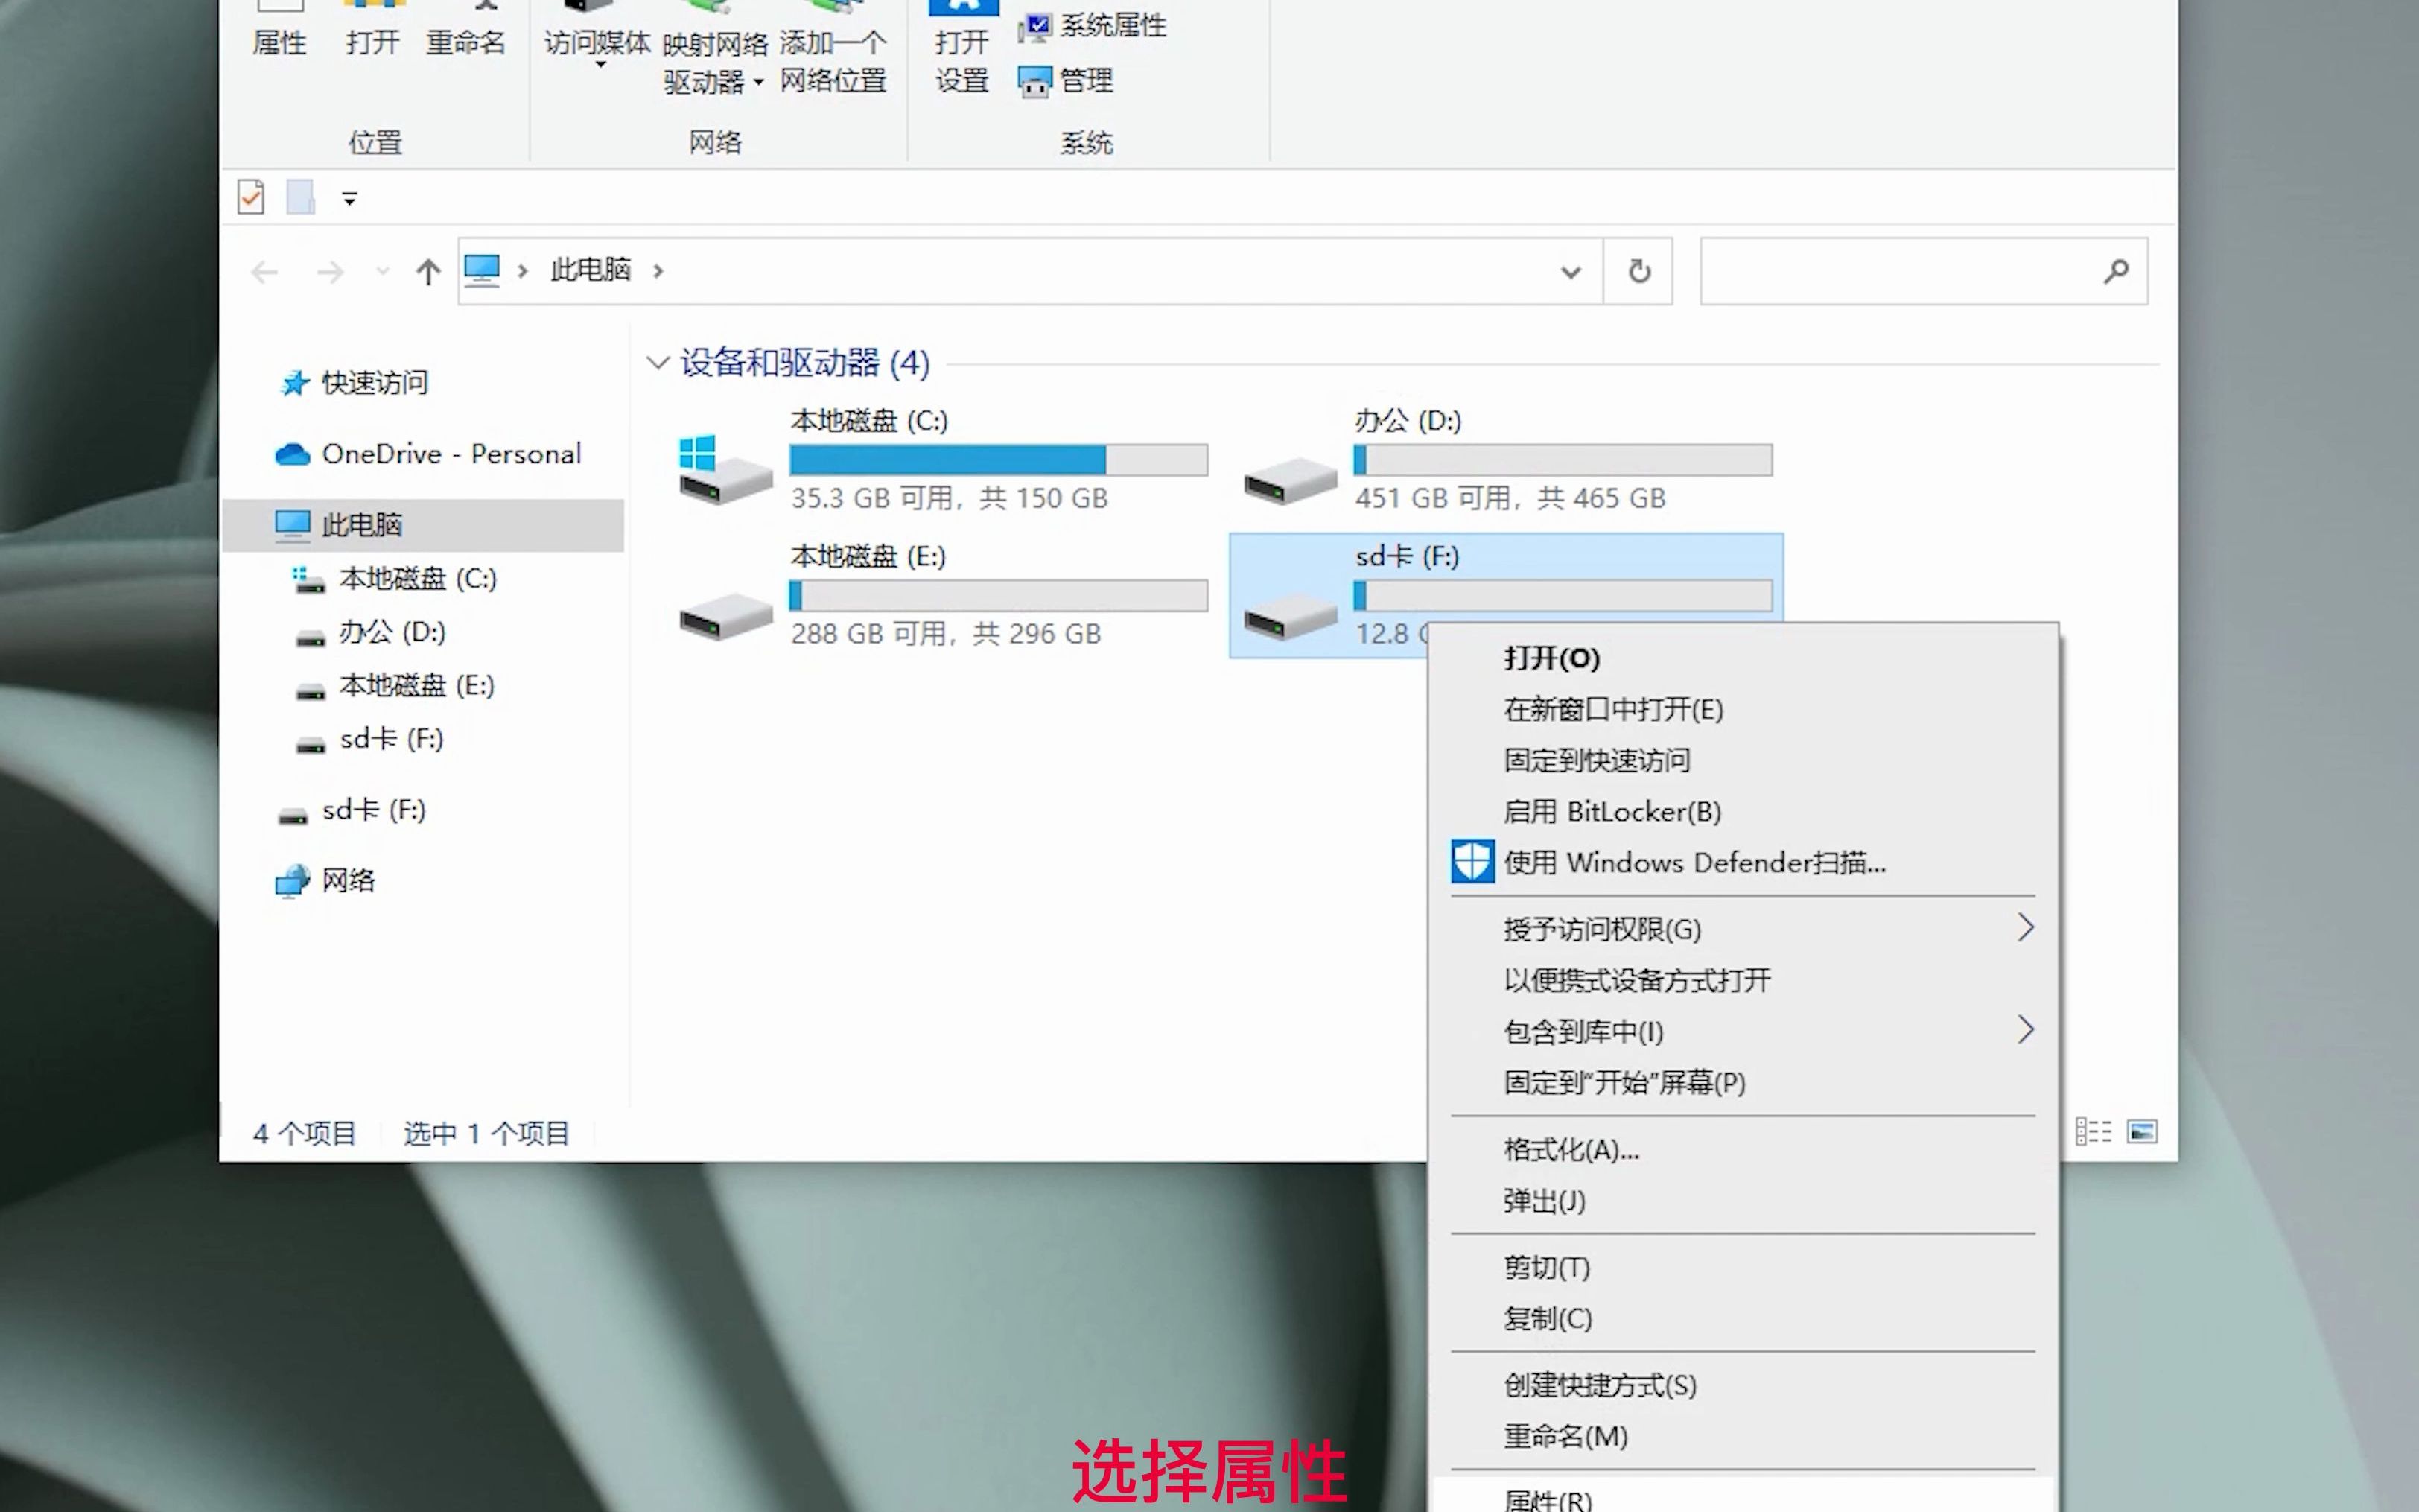The image size is (2419, 1512).
Task: Open System Properties in the ribbon
Action: point(1092,25)
